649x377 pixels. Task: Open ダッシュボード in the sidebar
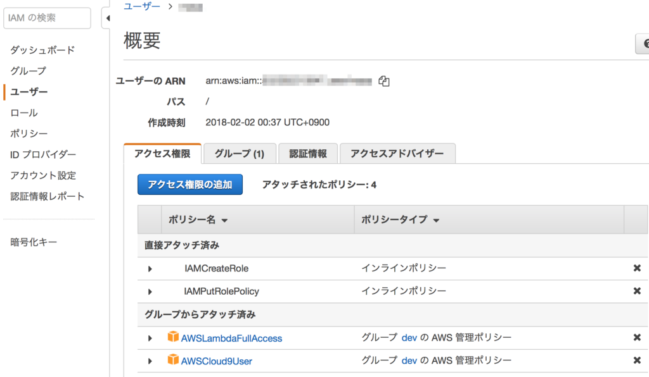tap(42, 50)
